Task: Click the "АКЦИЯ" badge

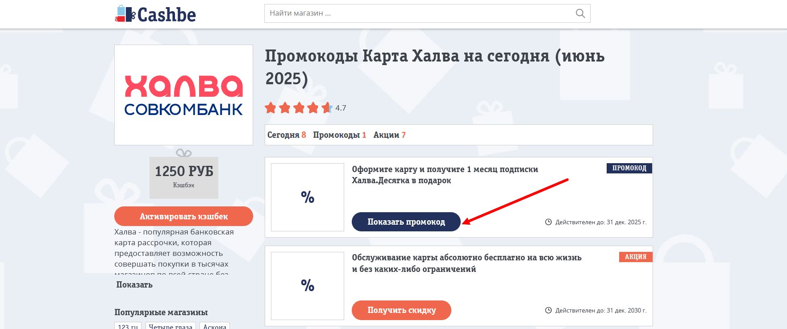Action: [x=636, y=257]
